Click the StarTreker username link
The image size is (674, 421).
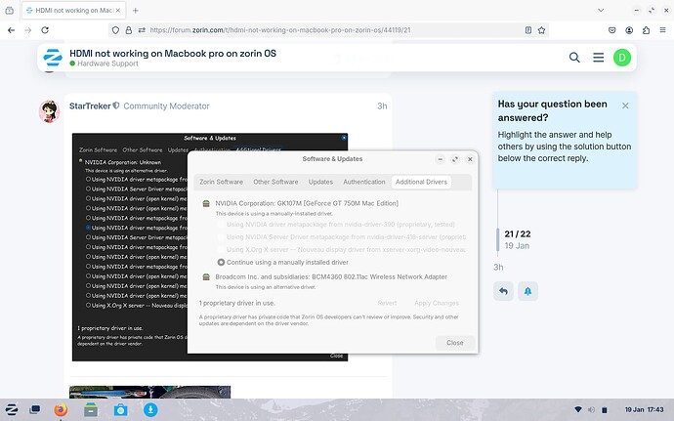[x=90, y=105]
